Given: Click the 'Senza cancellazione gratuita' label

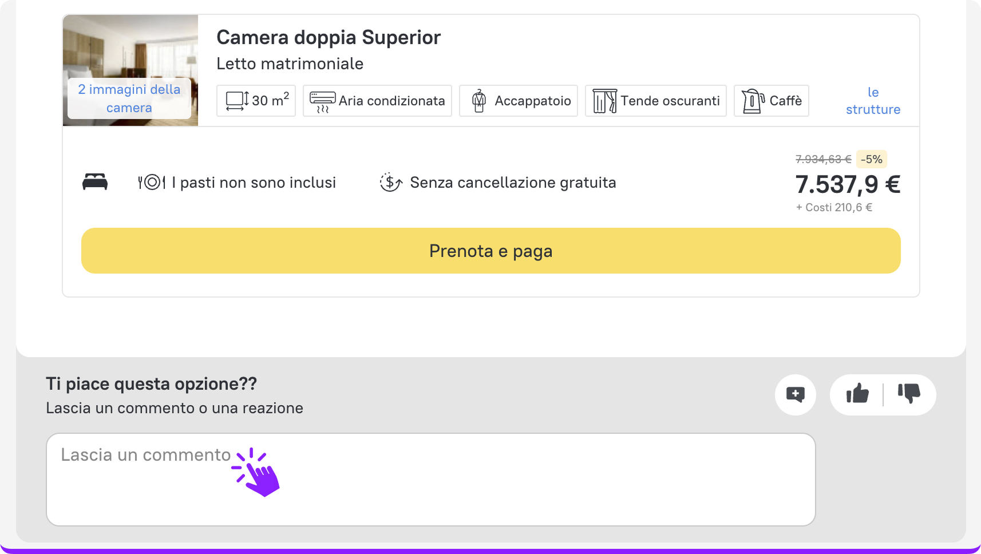Looking at the screenshot, I should (513, 183).
